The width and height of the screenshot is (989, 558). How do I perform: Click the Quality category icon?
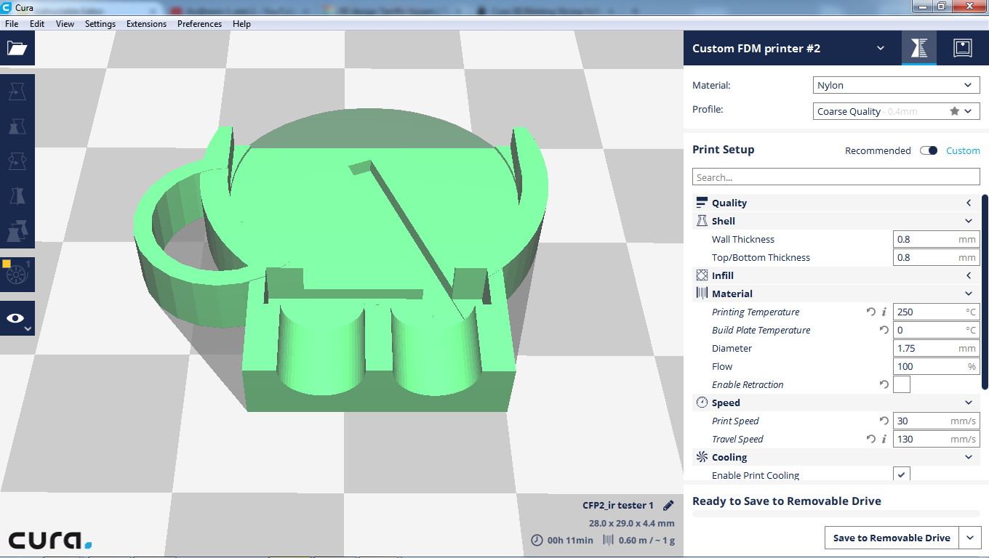click(x=702, y=203)
